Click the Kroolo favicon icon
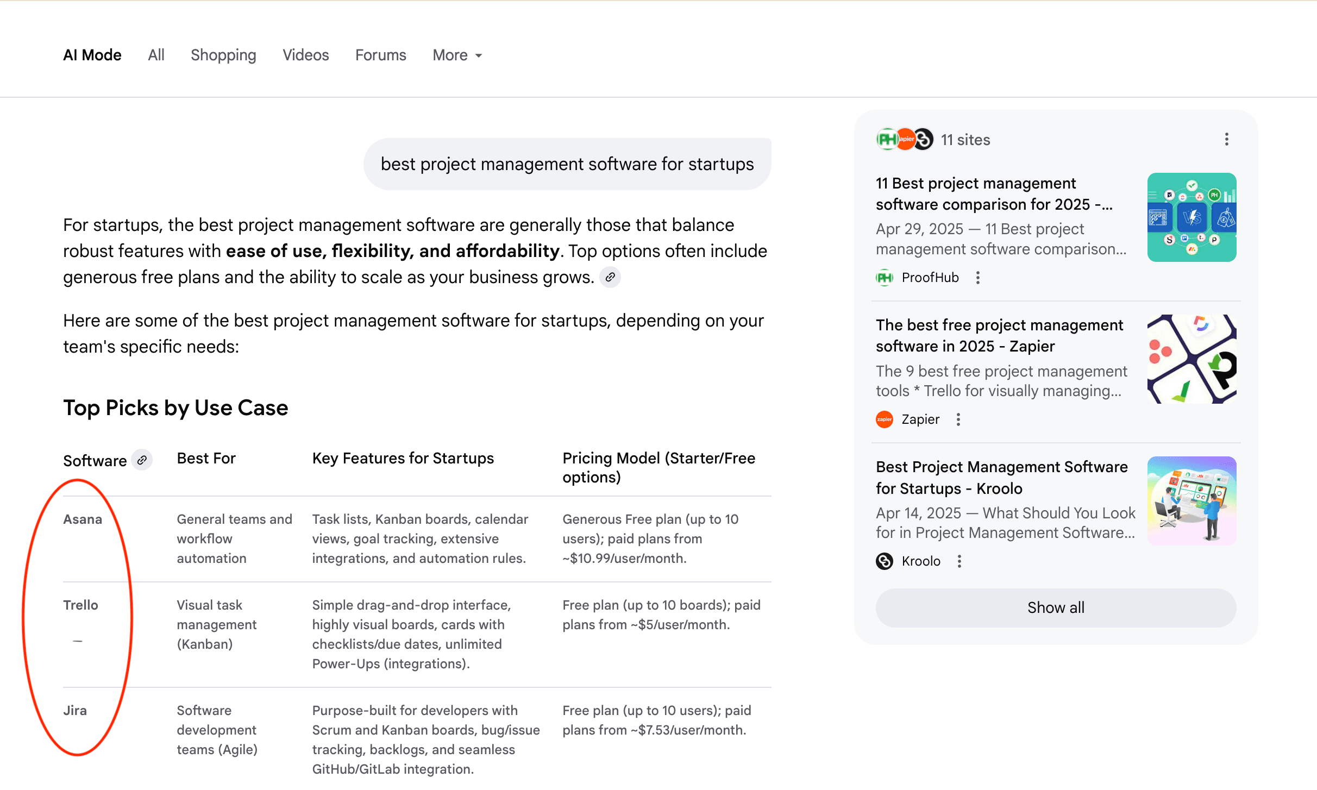Image resolution: width=1317 pixels, height=790 pixels. pos(884,561)
